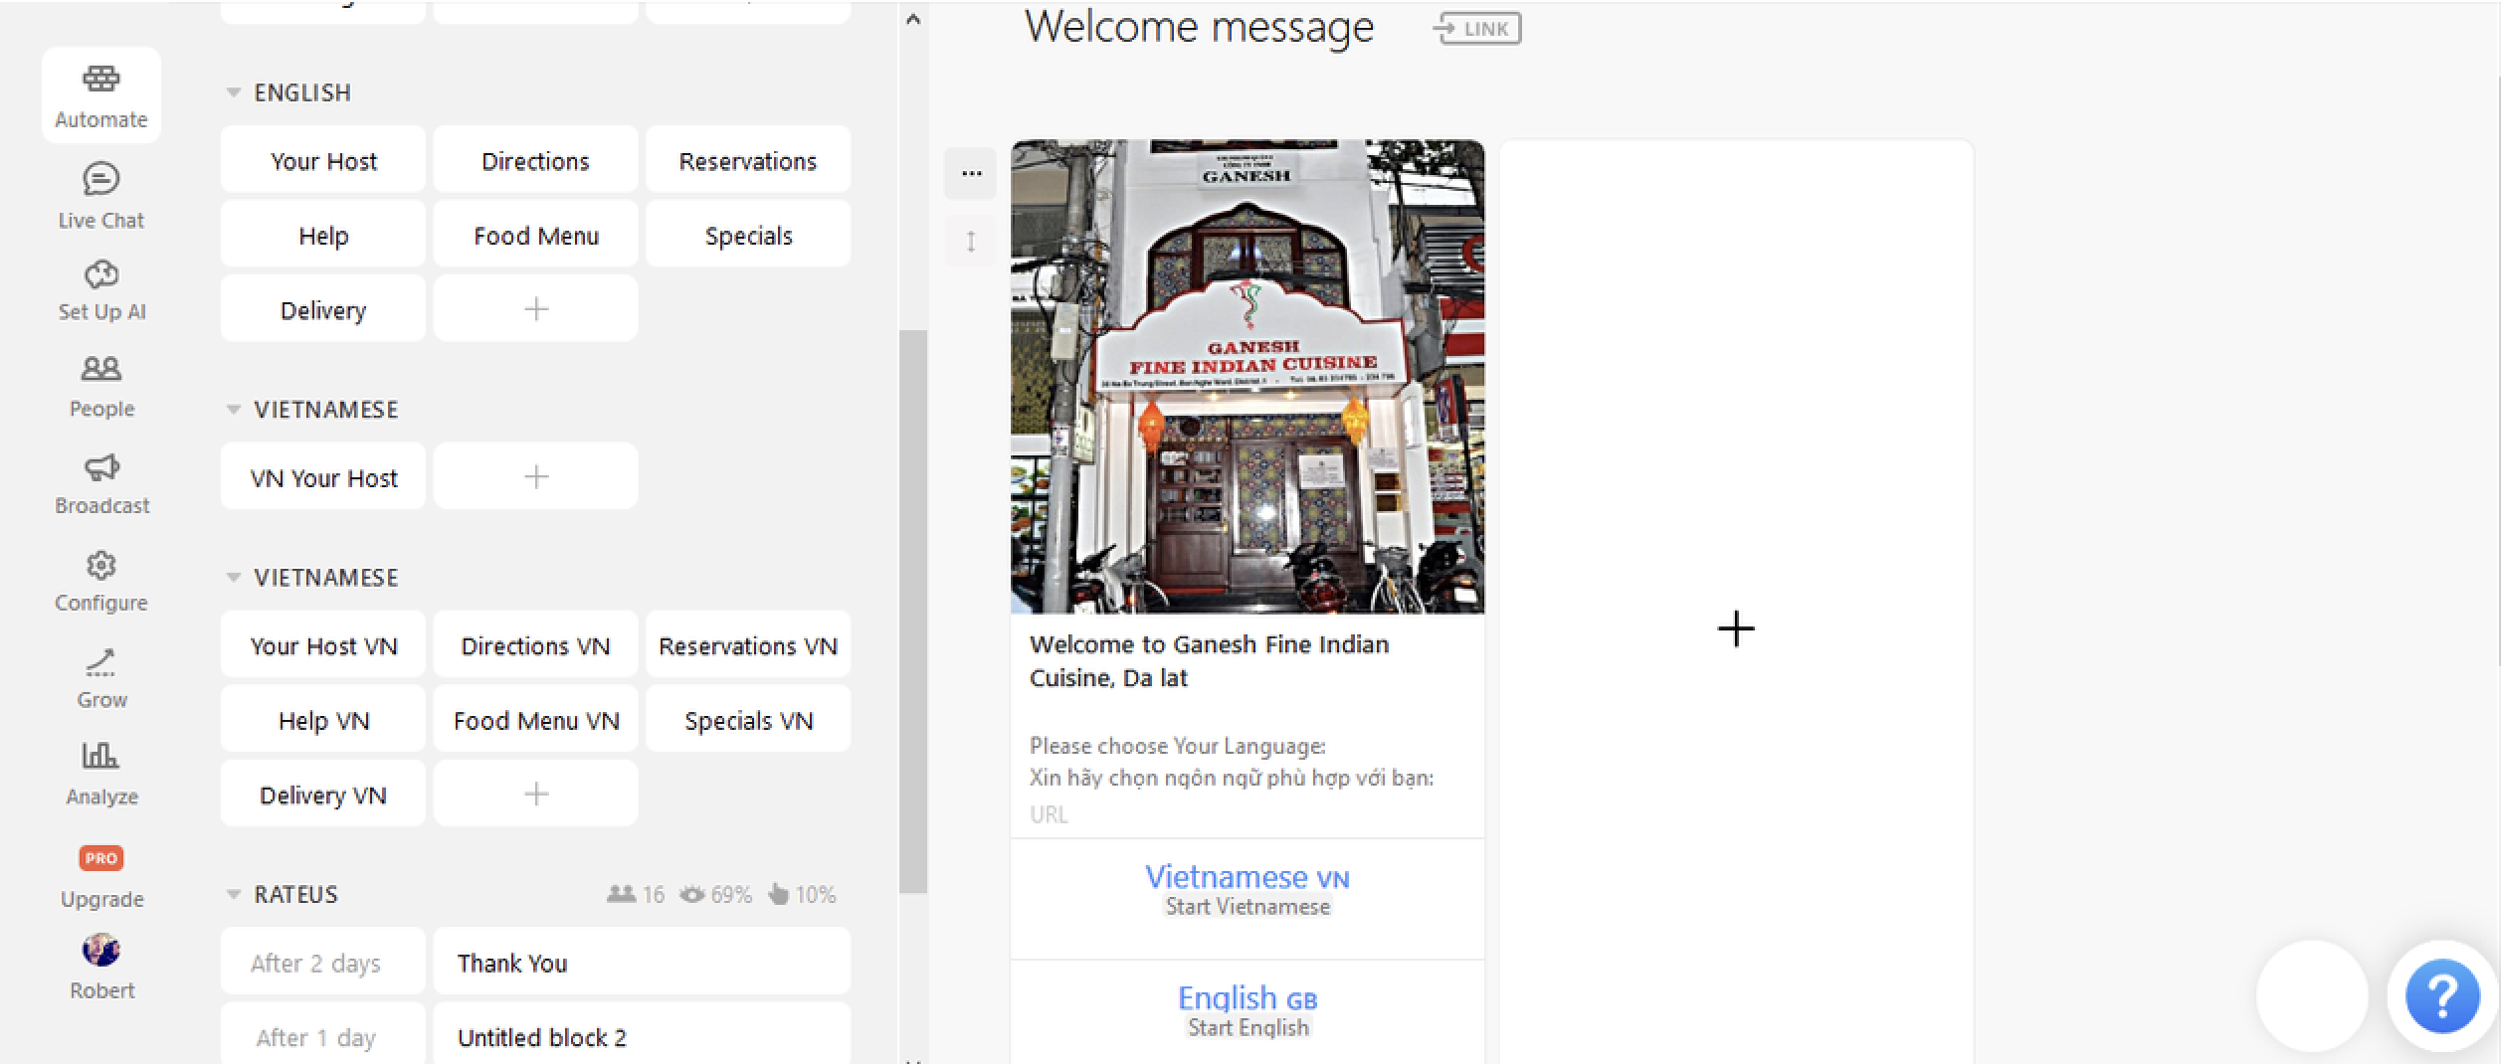
Task: Open the Reservations VN block
Action: point(748,644)
